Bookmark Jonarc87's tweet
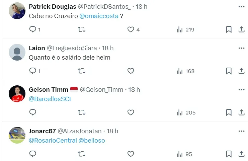The height and width of the screenshot is (161, 248). [x=229, y=154]
